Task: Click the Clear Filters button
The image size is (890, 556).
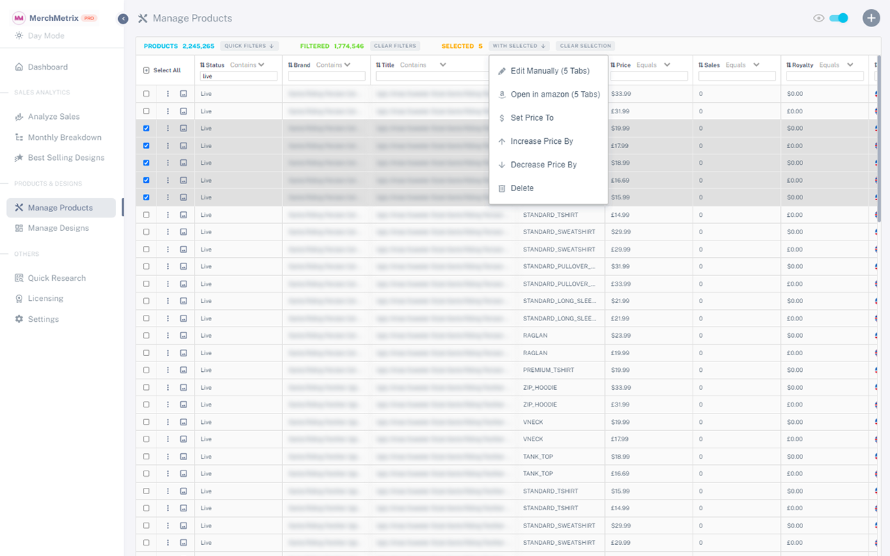Action: tap(395, 45)
